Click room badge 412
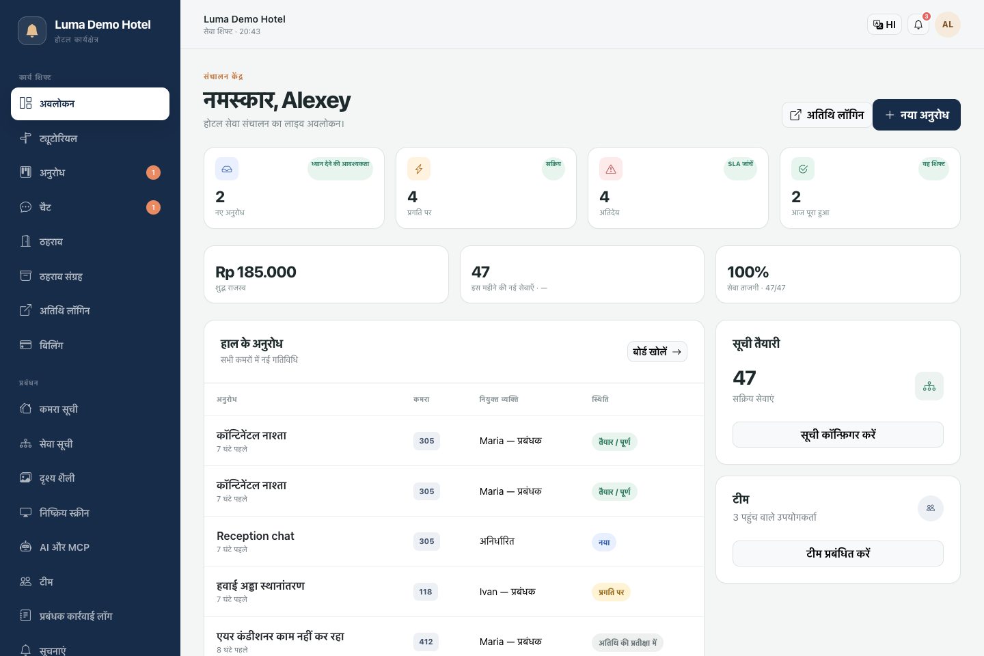Screen dimensions: 984x656 click(x=426, y=642)
